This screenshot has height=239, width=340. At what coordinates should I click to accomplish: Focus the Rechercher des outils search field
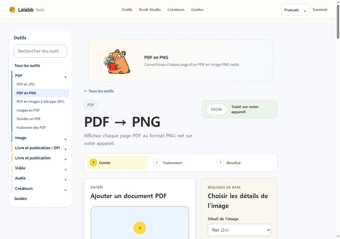40,51
